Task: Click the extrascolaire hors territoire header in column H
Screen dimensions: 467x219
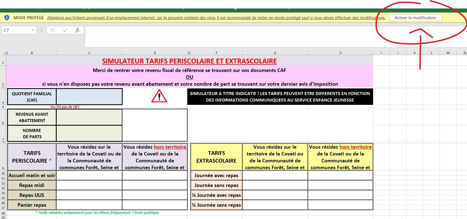Action: [341, 157]
